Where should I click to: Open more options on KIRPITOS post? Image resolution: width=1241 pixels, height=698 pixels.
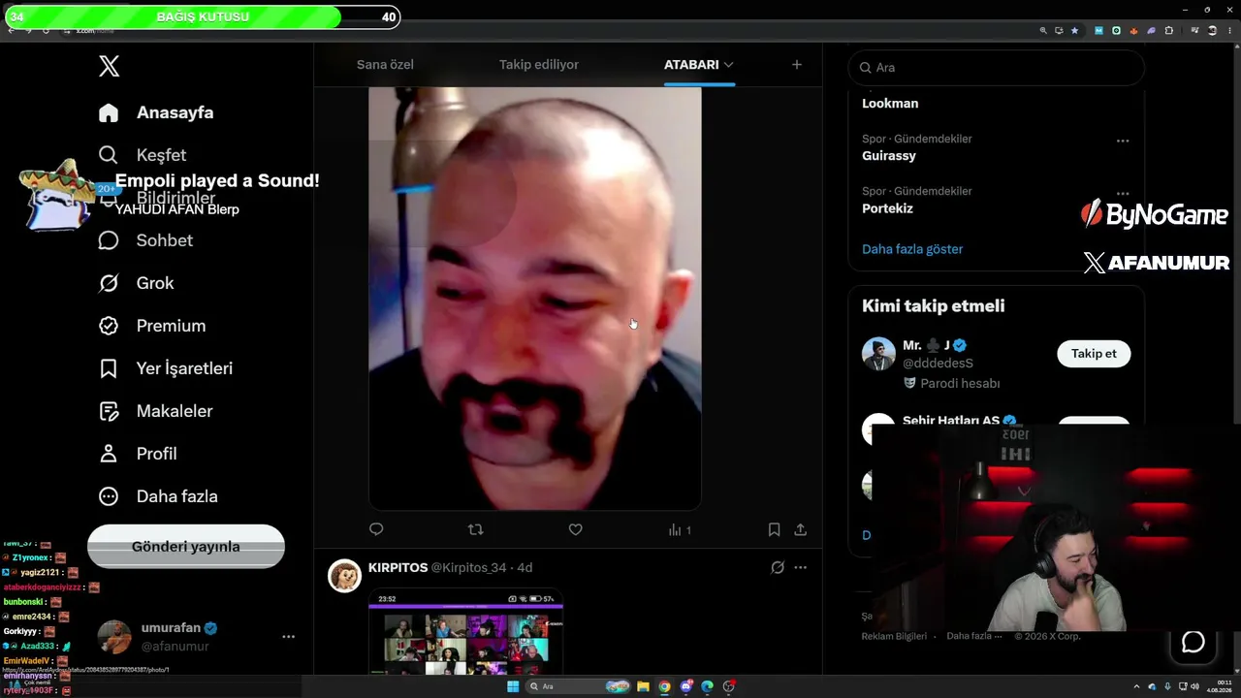coord(801,568)
